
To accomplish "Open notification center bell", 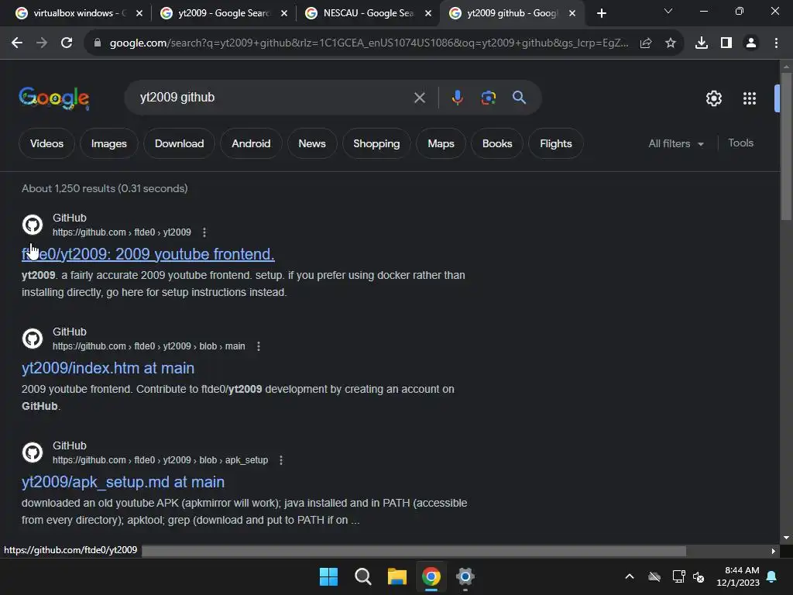I will [771, 576].
